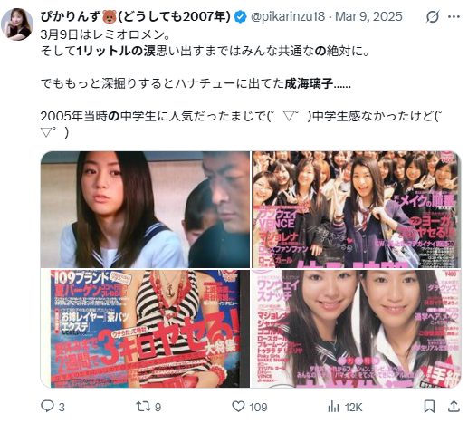Open the two smiling girls cover image
Viewport: 468px width, 423px height.
pyautogui.click(x=357, y=329)
